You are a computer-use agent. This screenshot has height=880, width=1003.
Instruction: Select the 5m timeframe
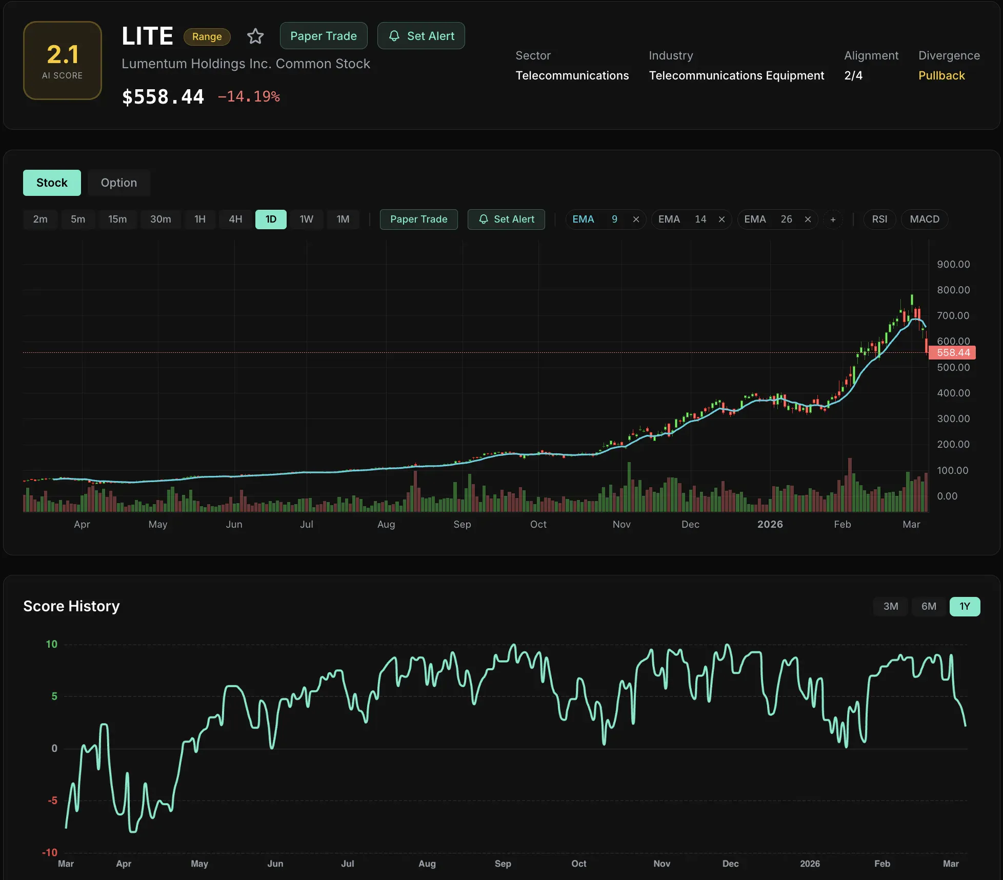pyautogui.click(x=78, y=219)
